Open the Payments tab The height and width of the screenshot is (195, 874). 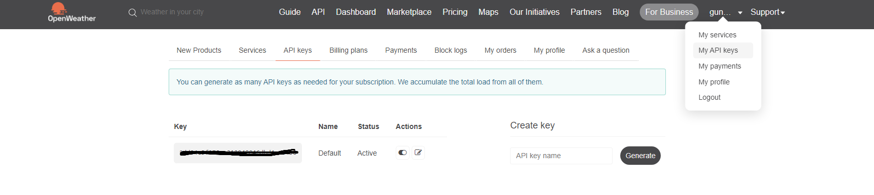pos(401,50)
